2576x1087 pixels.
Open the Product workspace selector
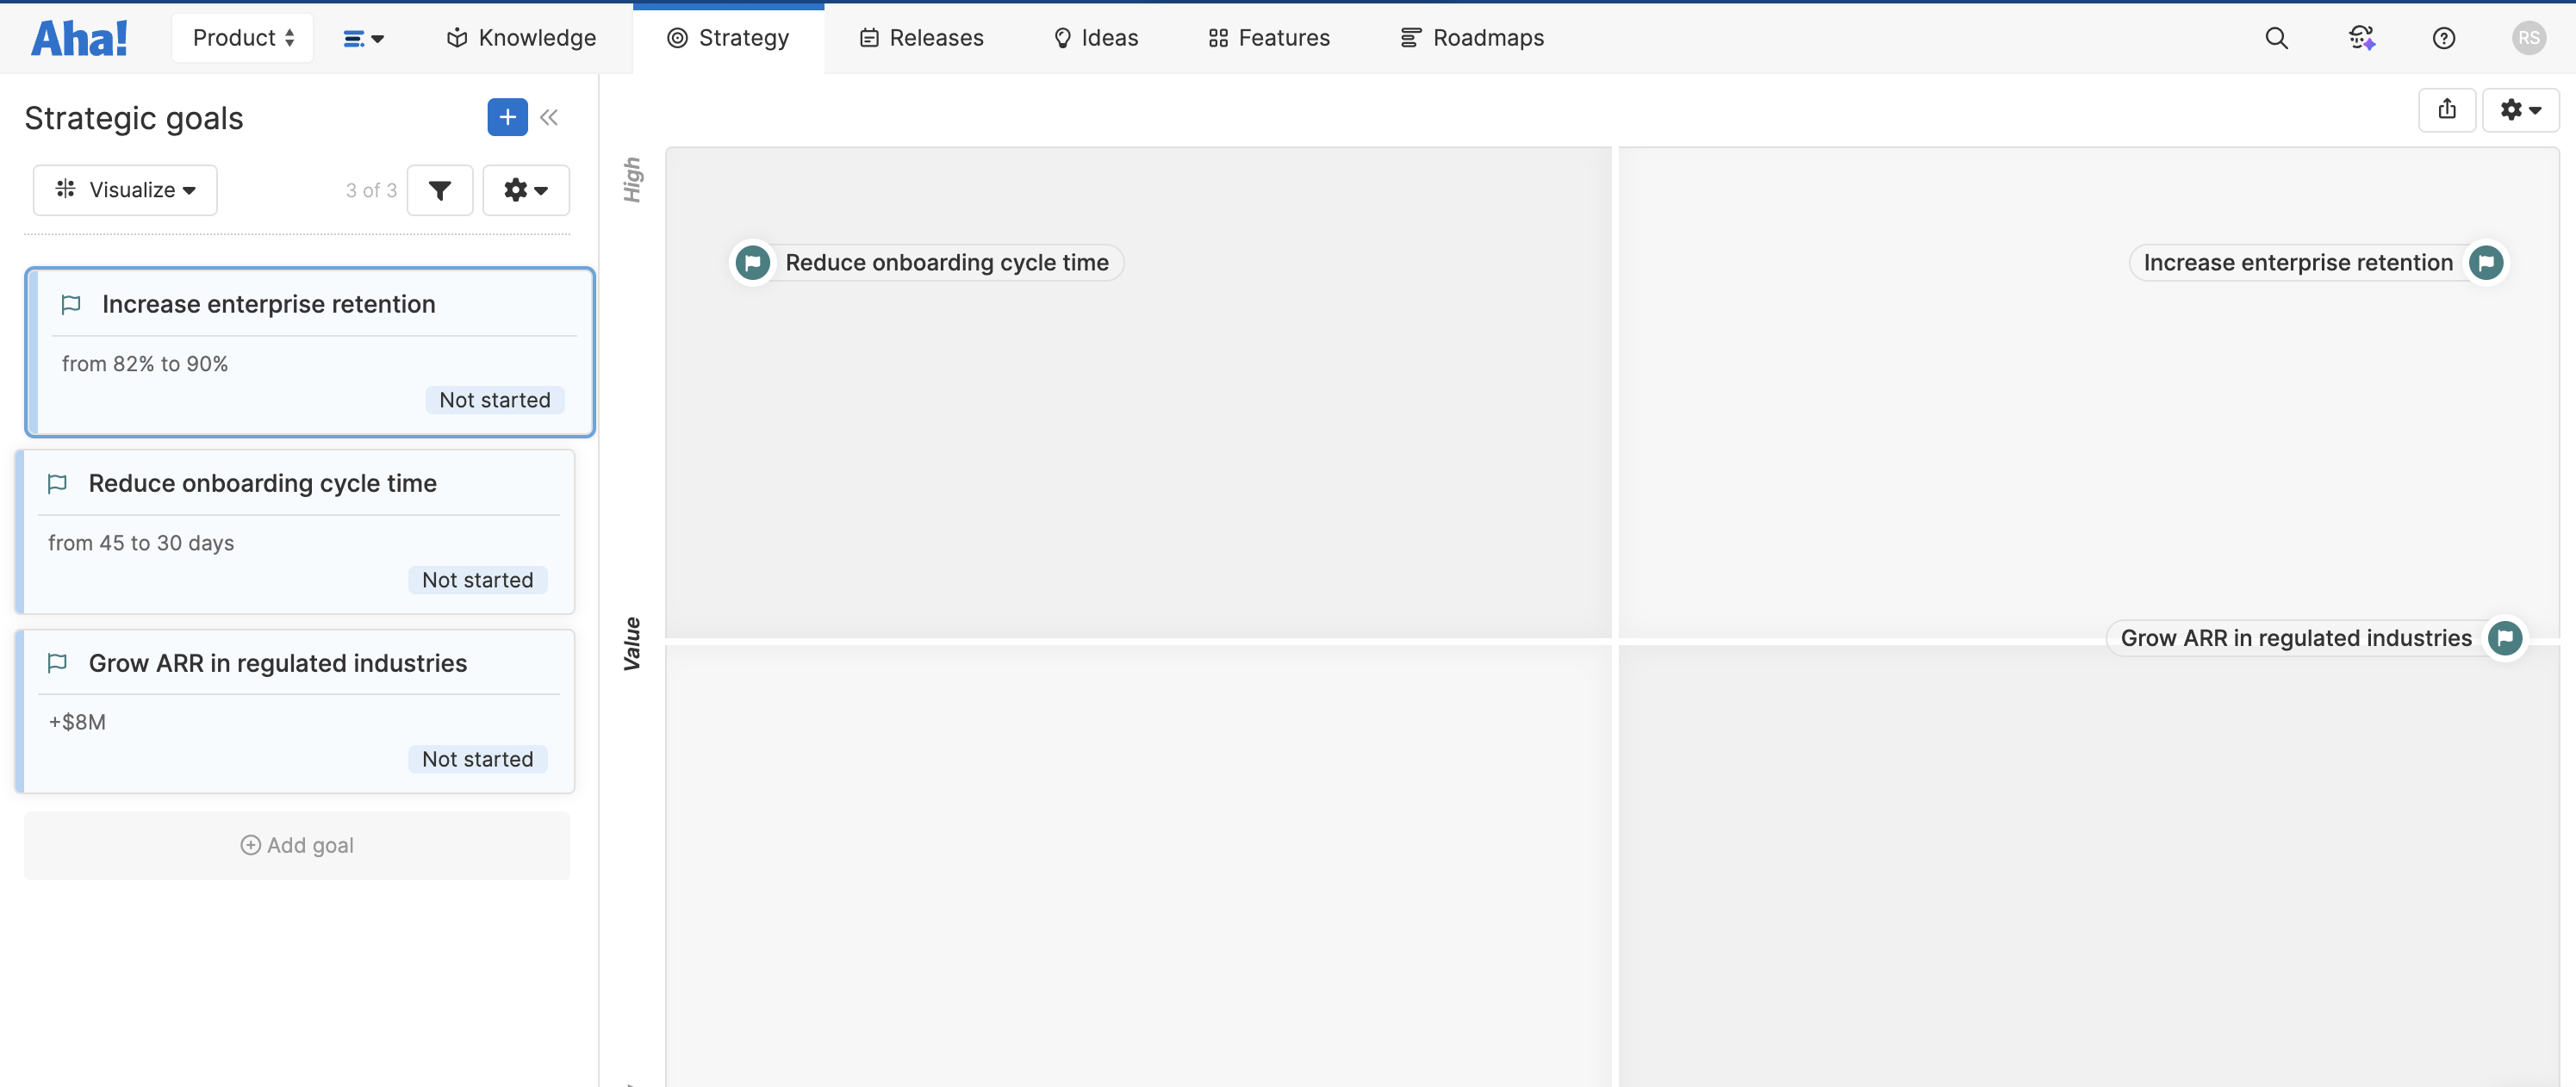[x=242, y=38]
